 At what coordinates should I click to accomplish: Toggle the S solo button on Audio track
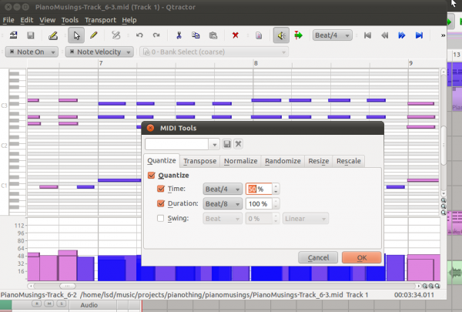(x=62, y=304)
